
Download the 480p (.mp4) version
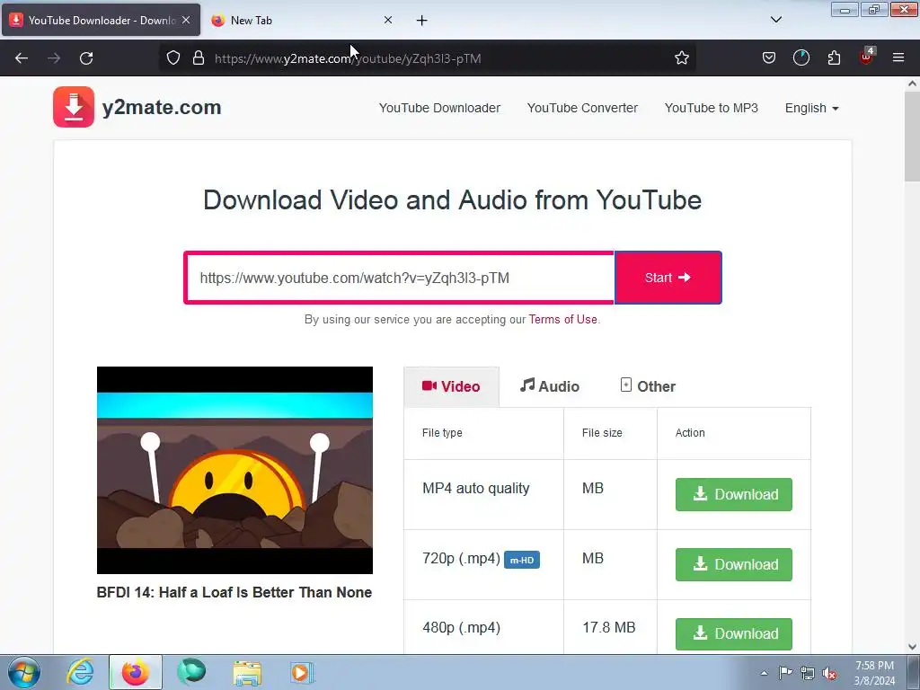click(733, 633)
